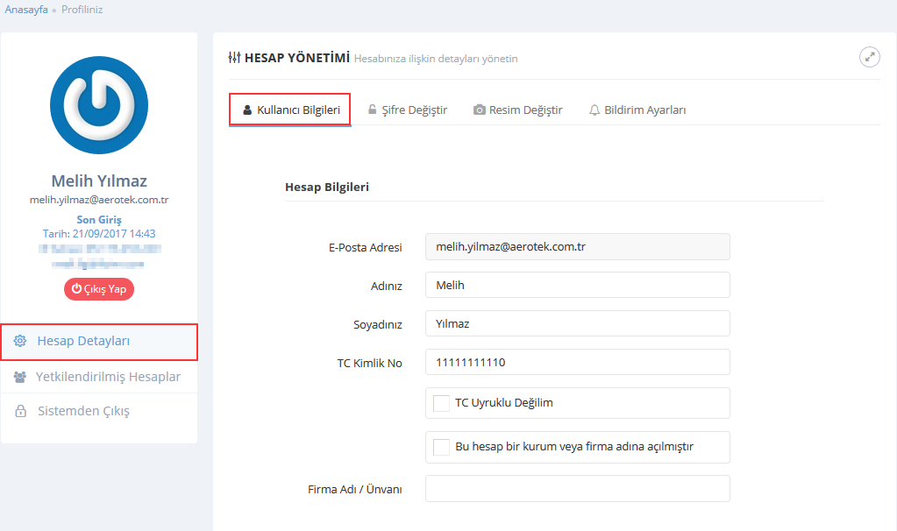897x531 pixels.
Task: Click the gear icon beside Hesap Detayları
Action: [x=20, y=341]
